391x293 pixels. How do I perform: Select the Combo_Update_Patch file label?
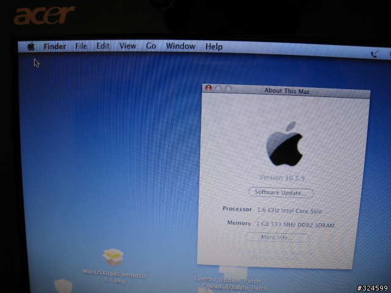pos(227,280)
